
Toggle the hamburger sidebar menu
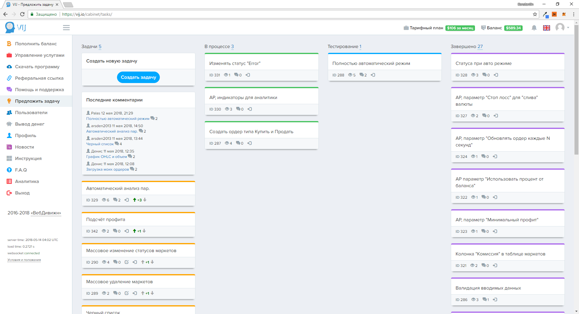point(66,28)
